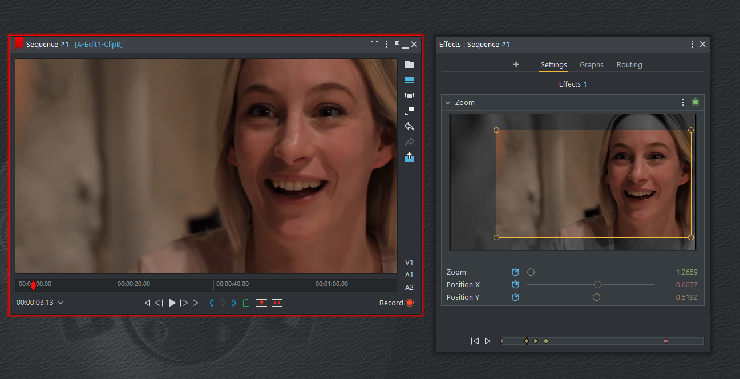740x379 pixels.
Task: Select the red keyframe on effects timeline
Action: click(x=666, y=341)
